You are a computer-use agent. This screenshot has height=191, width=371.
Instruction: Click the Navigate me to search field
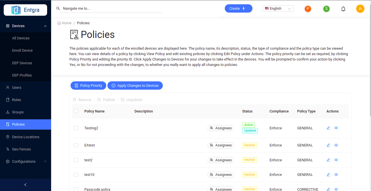111,9
